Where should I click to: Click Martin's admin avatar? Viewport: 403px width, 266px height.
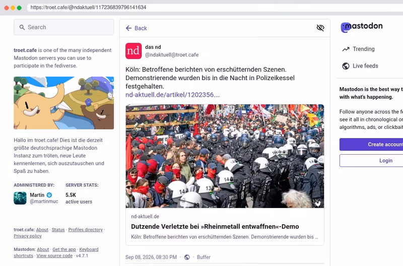pos(20,198)
